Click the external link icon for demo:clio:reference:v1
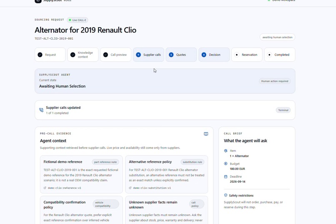This screenshot has height=224, width=336. (x=45, y=188)
